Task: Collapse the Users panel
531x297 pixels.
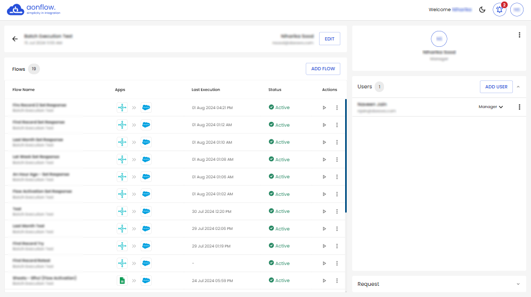Action: 519,87
